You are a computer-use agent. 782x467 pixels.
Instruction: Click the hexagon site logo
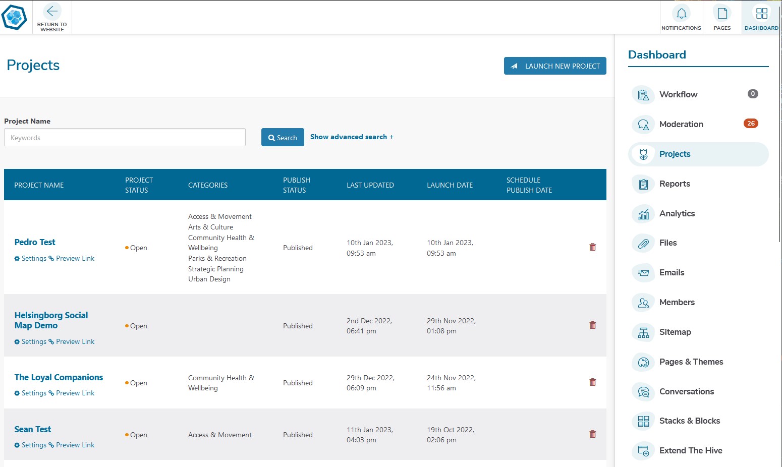pyautogui.click(x=14, y=17)
